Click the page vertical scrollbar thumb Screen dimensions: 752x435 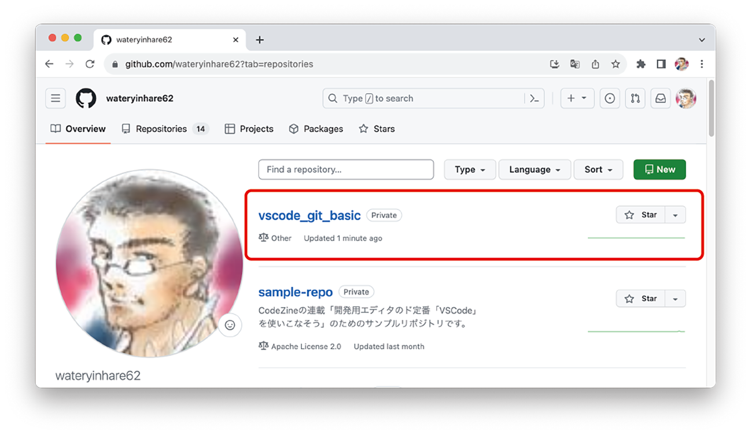(x=711, y=108)
